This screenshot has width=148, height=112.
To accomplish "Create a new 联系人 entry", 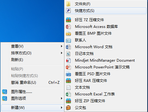I will tap(106, 40).
